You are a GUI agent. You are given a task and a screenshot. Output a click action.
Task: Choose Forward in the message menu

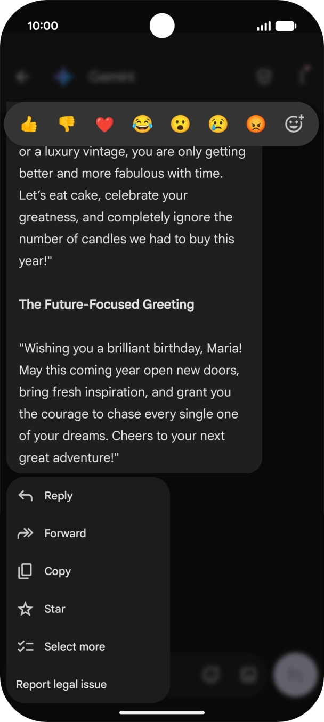(88, 534)
